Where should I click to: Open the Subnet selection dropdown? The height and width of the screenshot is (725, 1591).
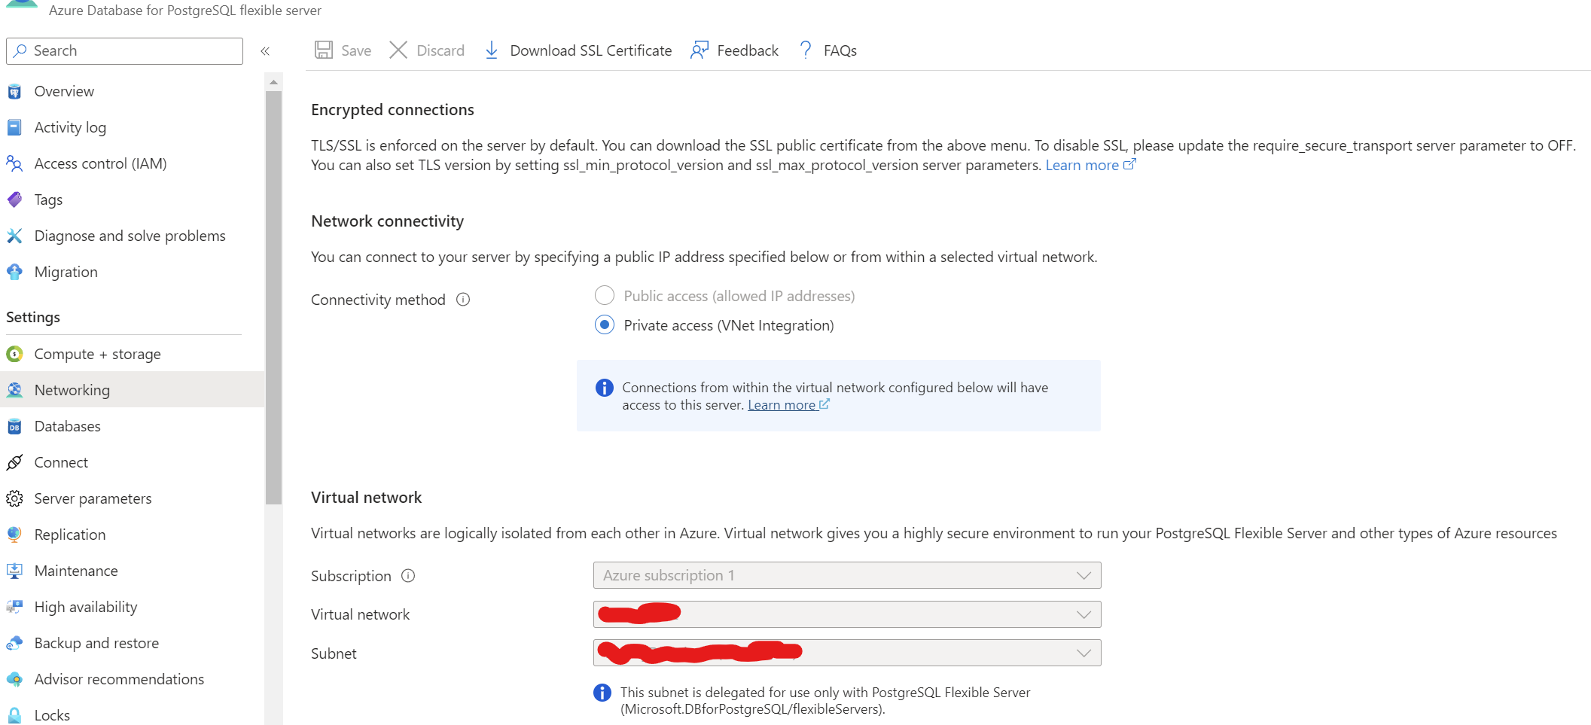click(1084, 652)
